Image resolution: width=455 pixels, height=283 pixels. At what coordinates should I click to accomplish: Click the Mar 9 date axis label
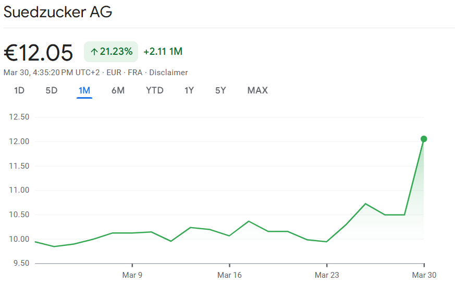coord(132,275)
